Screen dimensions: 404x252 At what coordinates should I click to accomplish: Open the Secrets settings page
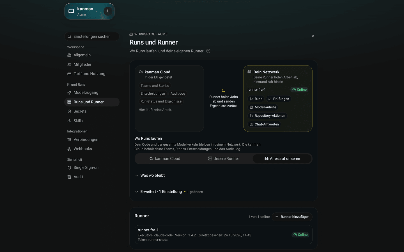92,111
